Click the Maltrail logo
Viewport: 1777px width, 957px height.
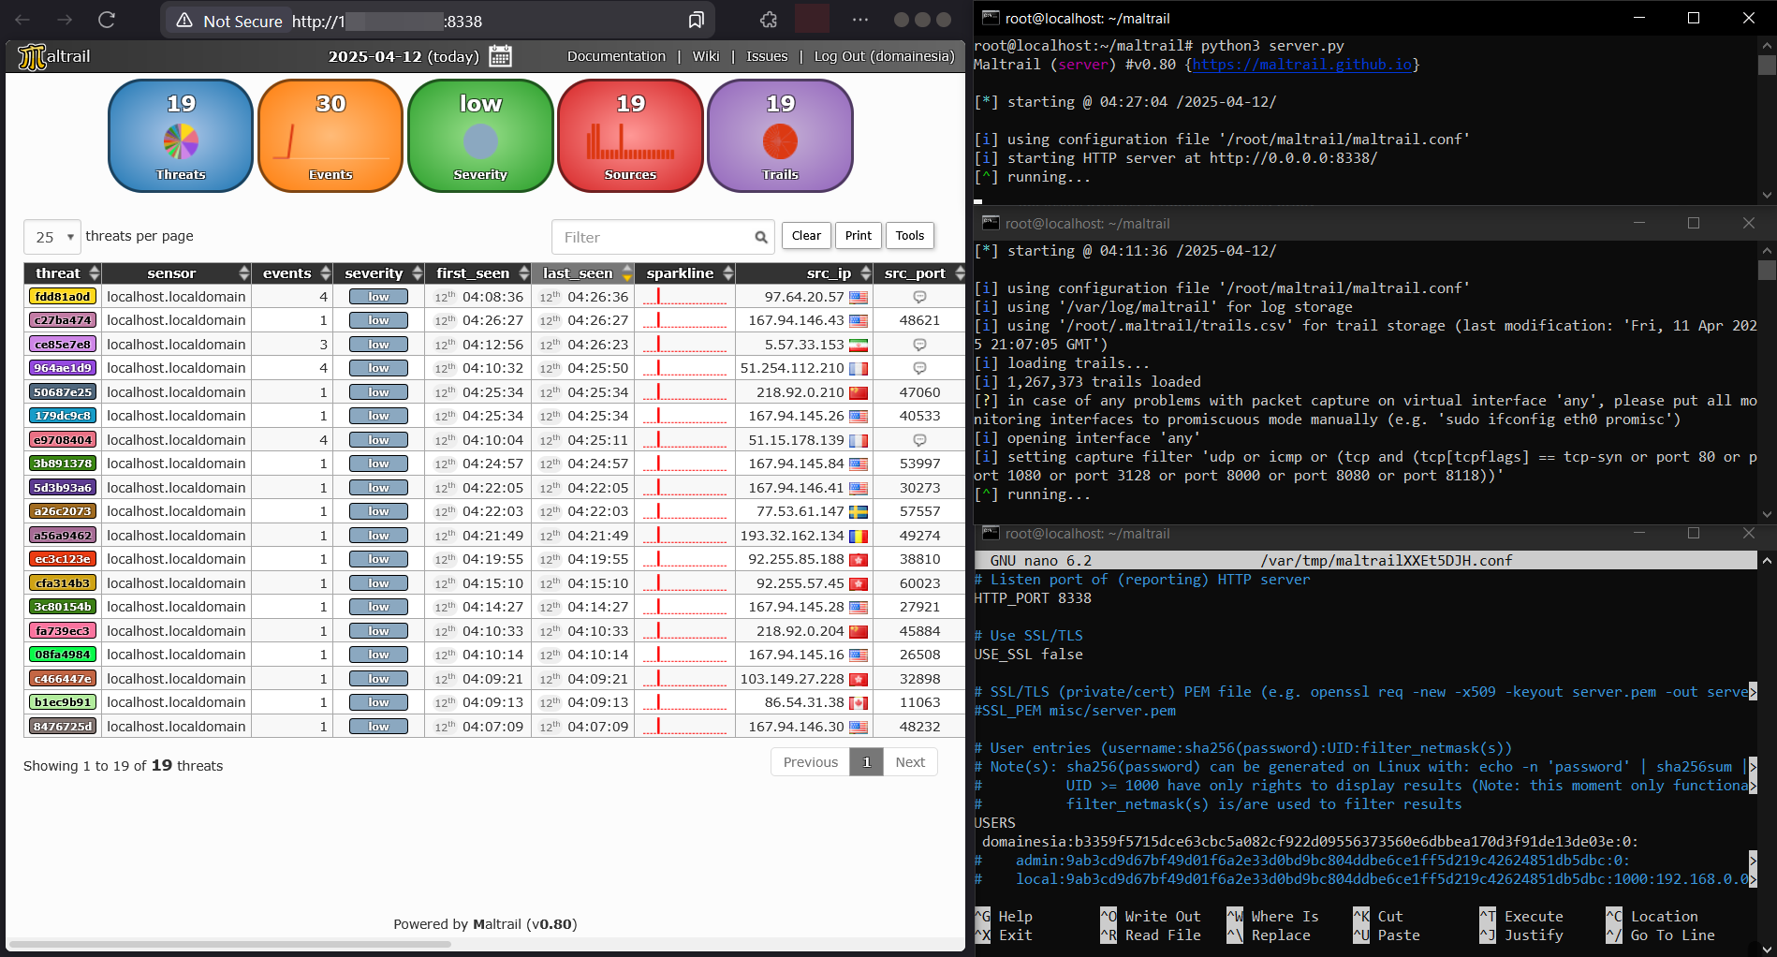54,56
